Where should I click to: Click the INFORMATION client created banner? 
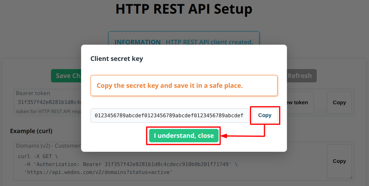184,38
